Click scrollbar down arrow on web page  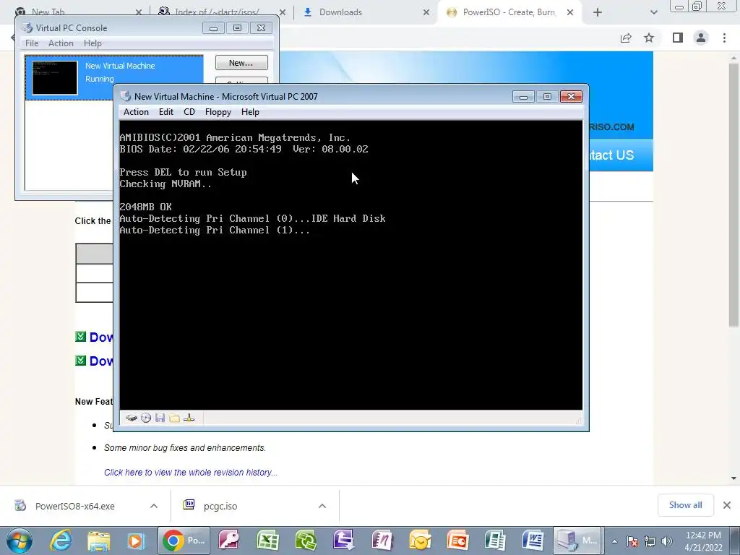[733, 478]
